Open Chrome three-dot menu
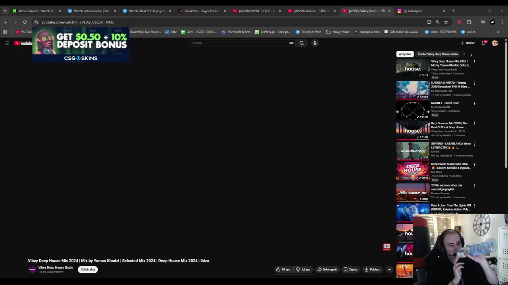508x285 pixels. click(x=502, y=22)
